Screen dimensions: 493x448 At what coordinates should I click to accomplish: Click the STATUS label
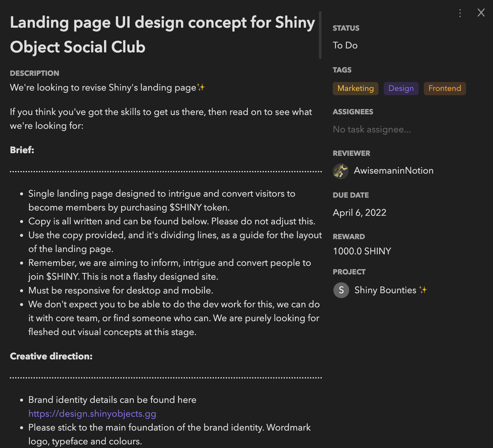pyautogui.click(x=346, y=28)
